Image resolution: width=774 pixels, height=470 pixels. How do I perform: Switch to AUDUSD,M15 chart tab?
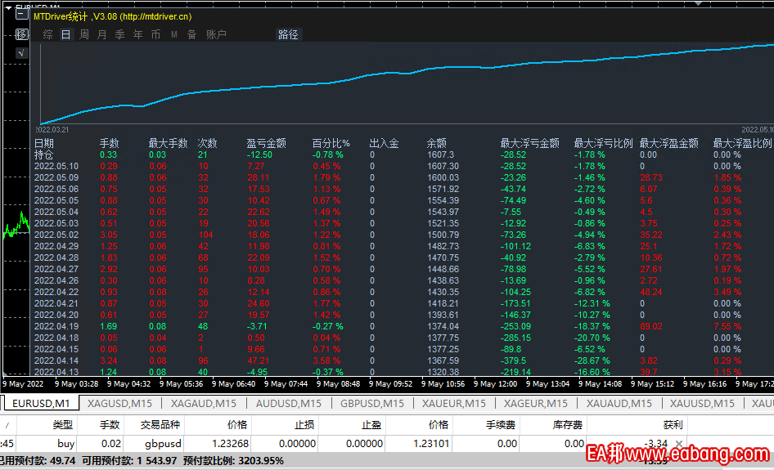[x=289, y=404]
